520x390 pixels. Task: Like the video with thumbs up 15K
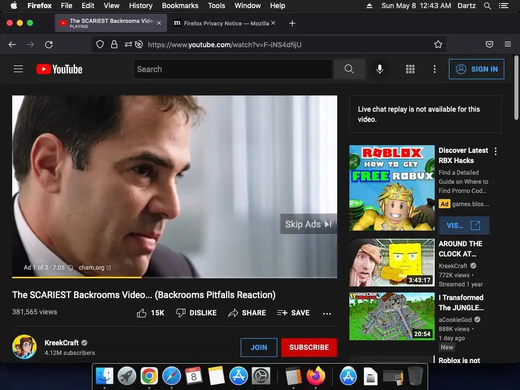[150, 313]
